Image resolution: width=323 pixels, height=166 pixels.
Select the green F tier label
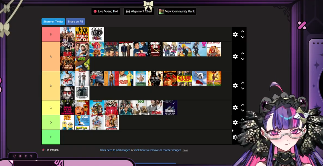[x=51, y=137]
